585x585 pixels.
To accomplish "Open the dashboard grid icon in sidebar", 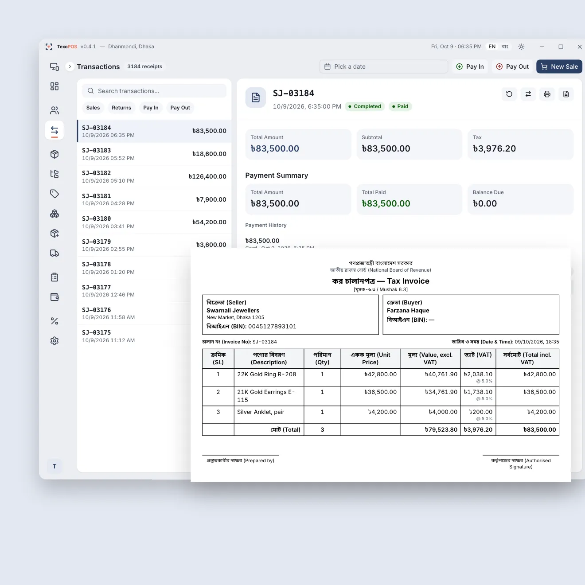I will pyautogui.click(x=55, y=86).
